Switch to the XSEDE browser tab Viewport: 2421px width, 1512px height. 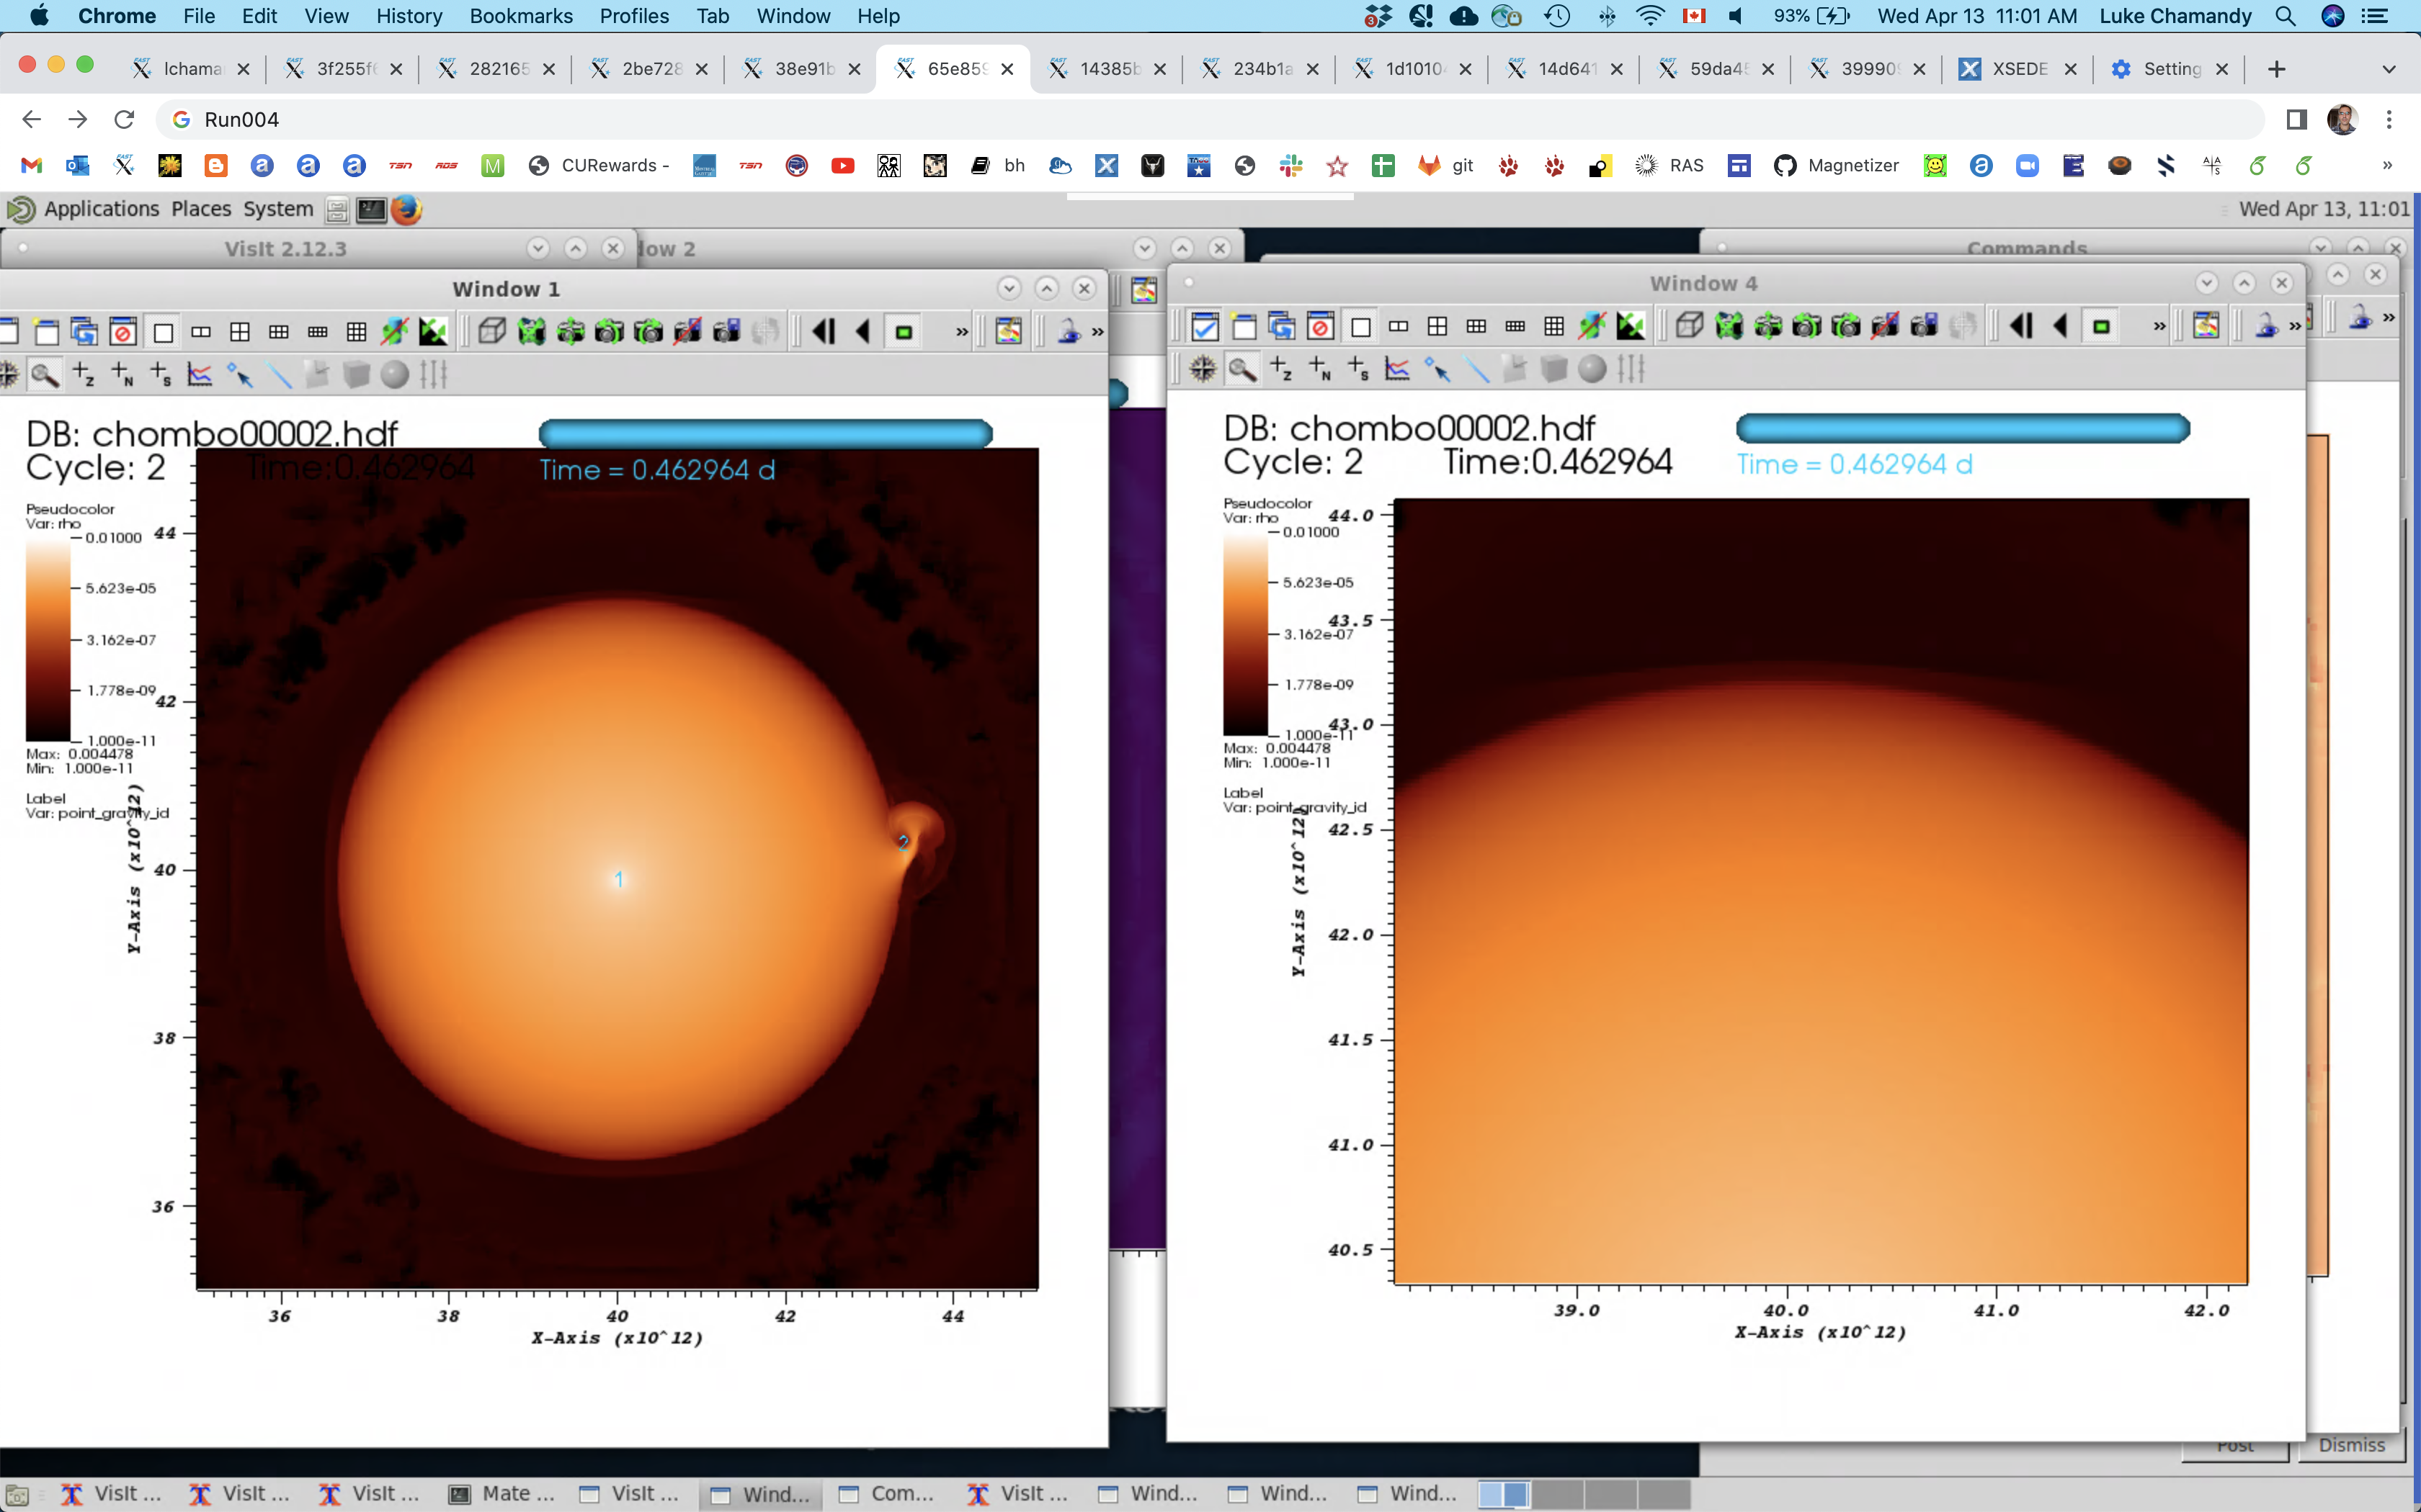click(x=2017, y=69)
